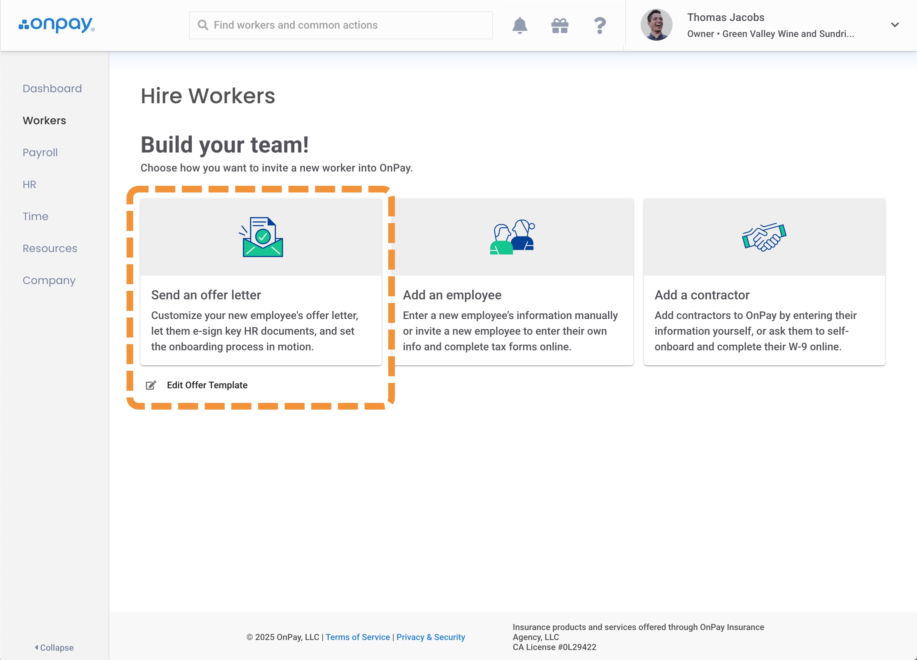This screenshot has width=917, height=660.
Task: Click the employees illustration icon
Action: tap(512, 237)
